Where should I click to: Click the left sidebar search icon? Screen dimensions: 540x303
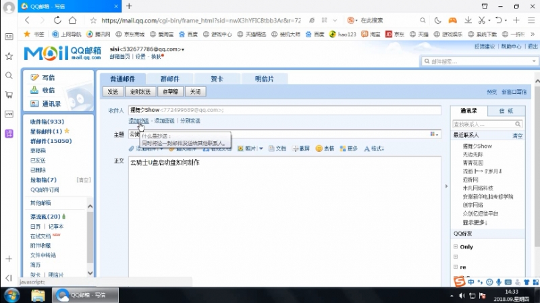click(x=9, y=76)
